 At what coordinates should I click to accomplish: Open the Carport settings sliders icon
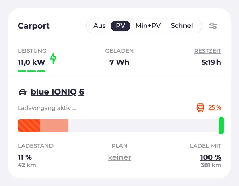pyautogui.click(x=213, y=26)
